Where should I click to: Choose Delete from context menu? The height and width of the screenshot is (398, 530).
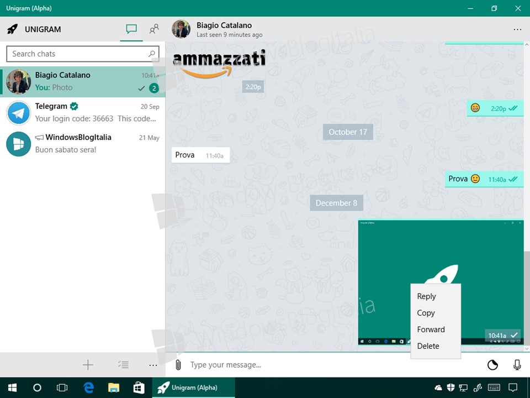(x=436, y=346)
